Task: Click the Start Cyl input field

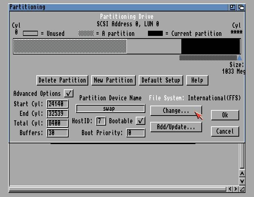Action: [57, 104]
